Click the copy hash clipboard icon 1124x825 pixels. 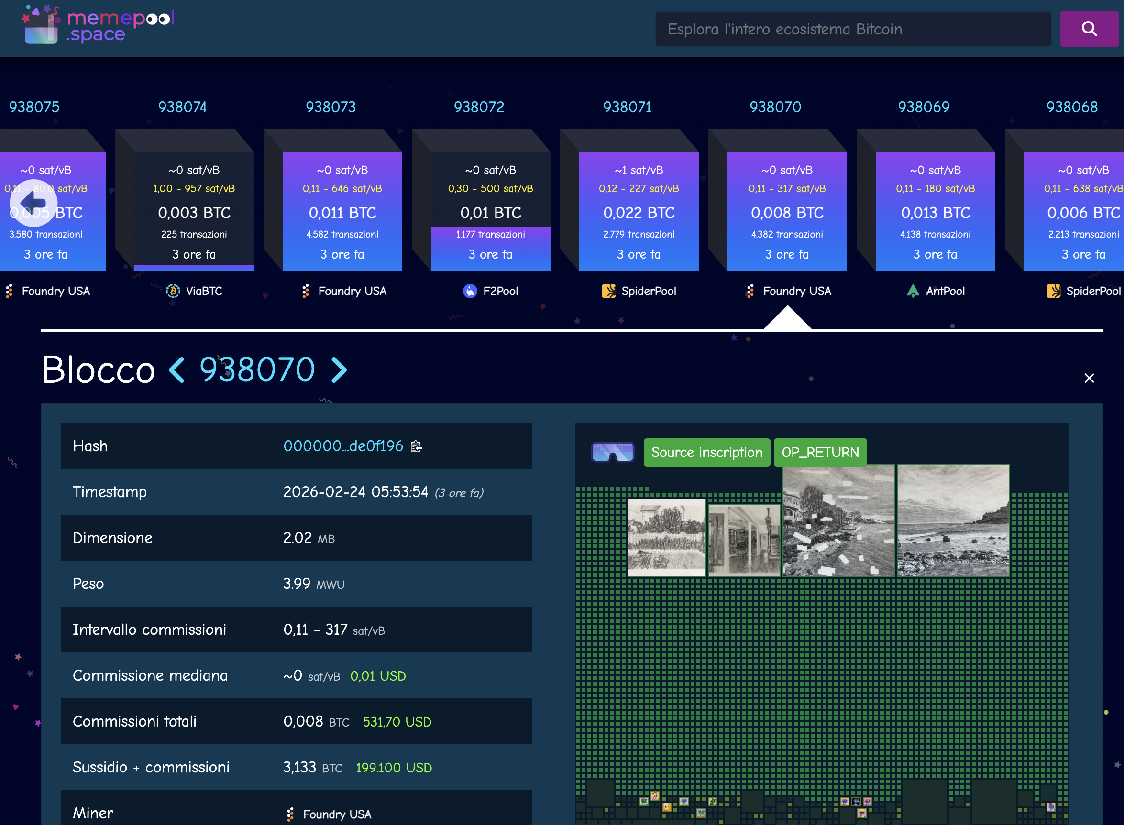point(416,446)
